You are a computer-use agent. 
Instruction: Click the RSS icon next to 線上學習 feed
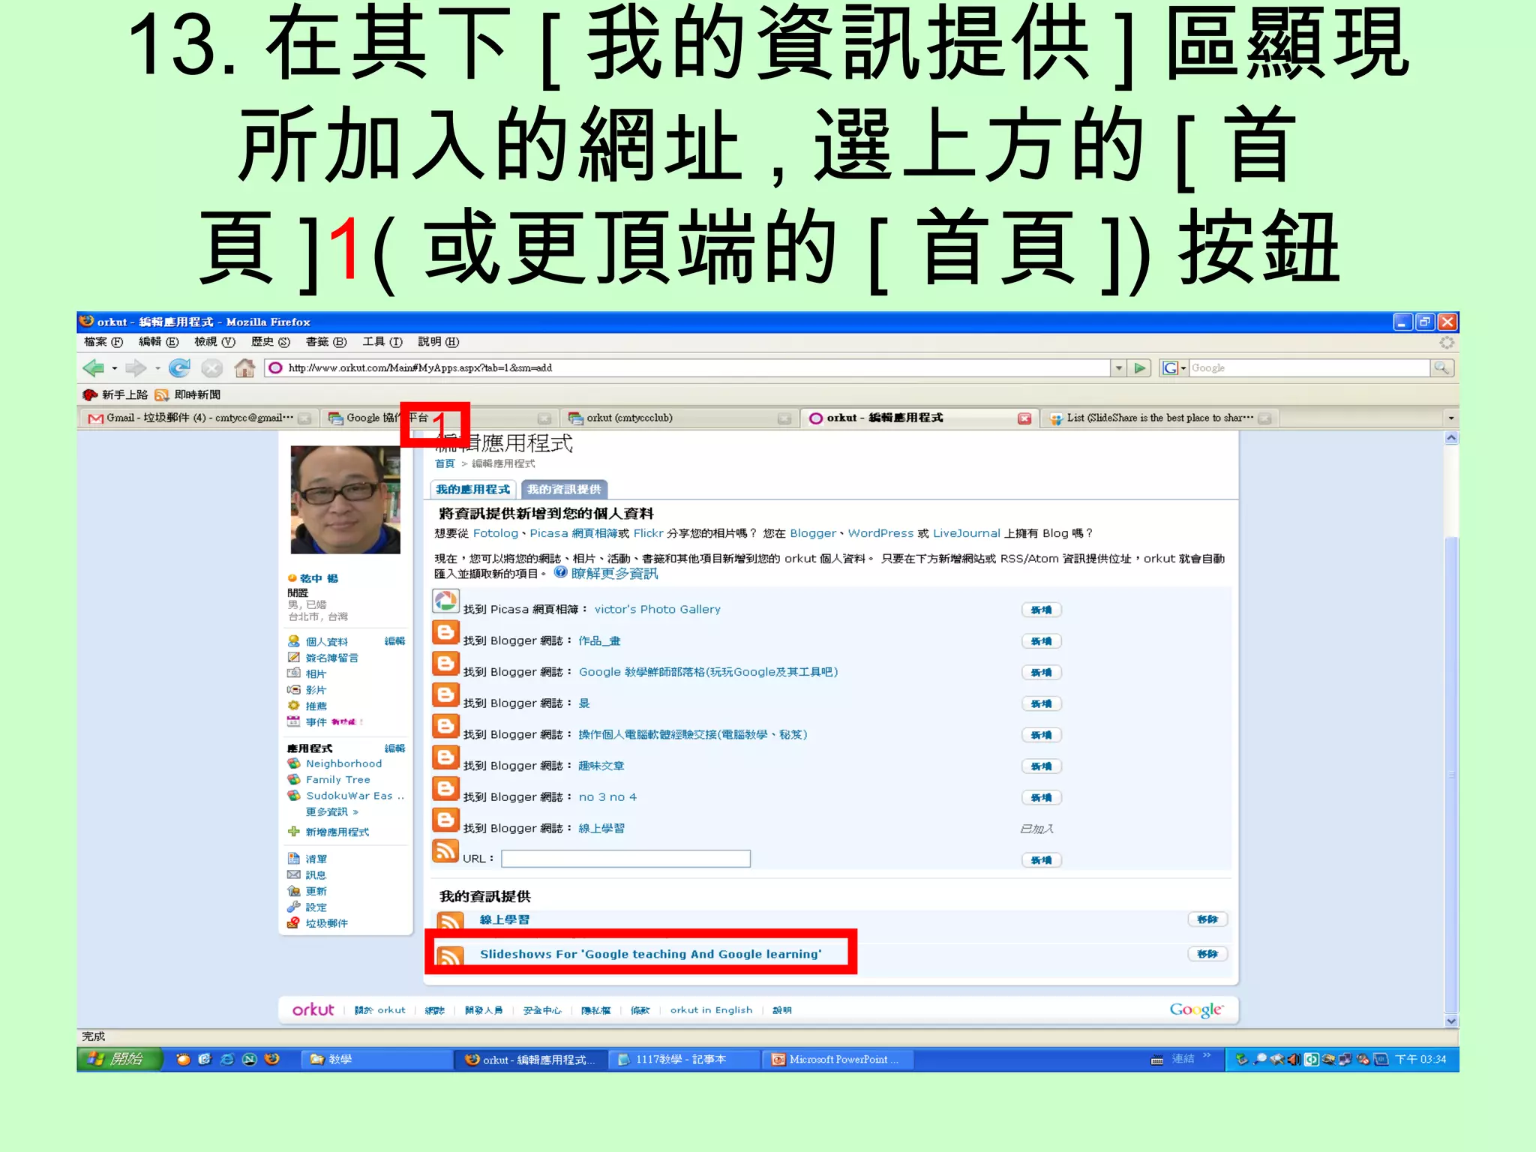(450, 920)
